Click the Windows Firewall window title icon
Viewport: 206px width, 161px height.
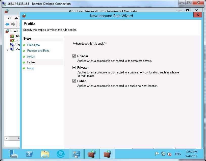(x=7, y=11)
